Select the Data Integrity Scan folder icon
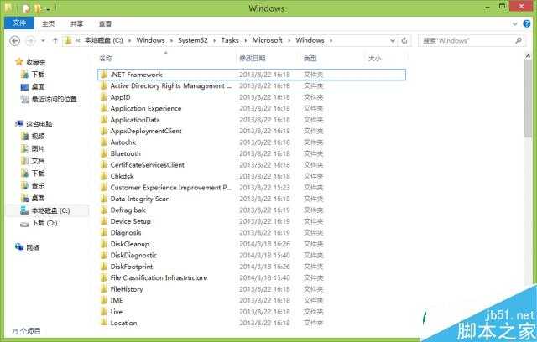The image size is (537, 342). tap(104, 199)
